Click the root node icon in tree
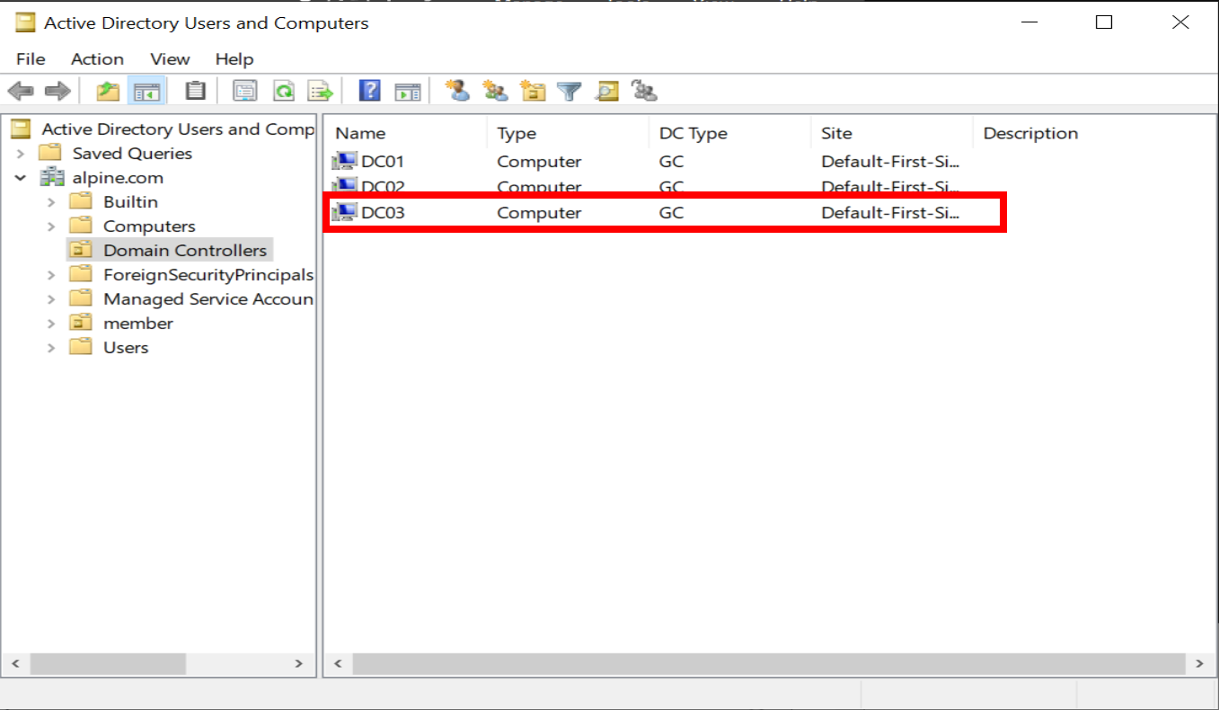1219x710 pixels. 21,129
